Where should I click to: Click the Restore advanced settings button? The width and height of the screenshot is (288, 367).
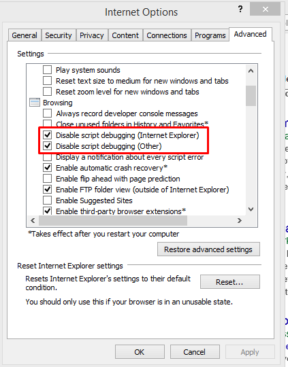coord(208,249)
